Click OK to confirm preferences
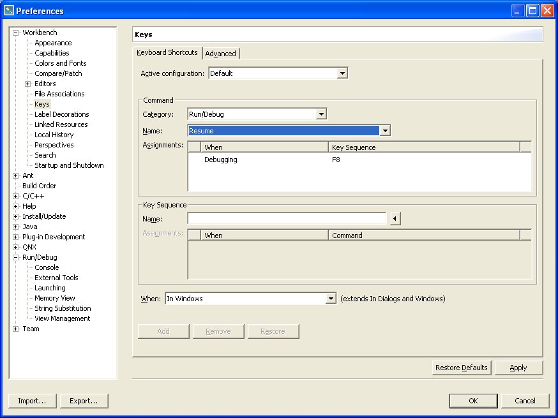The image size is (558, 418). click(x=473, y=401)
